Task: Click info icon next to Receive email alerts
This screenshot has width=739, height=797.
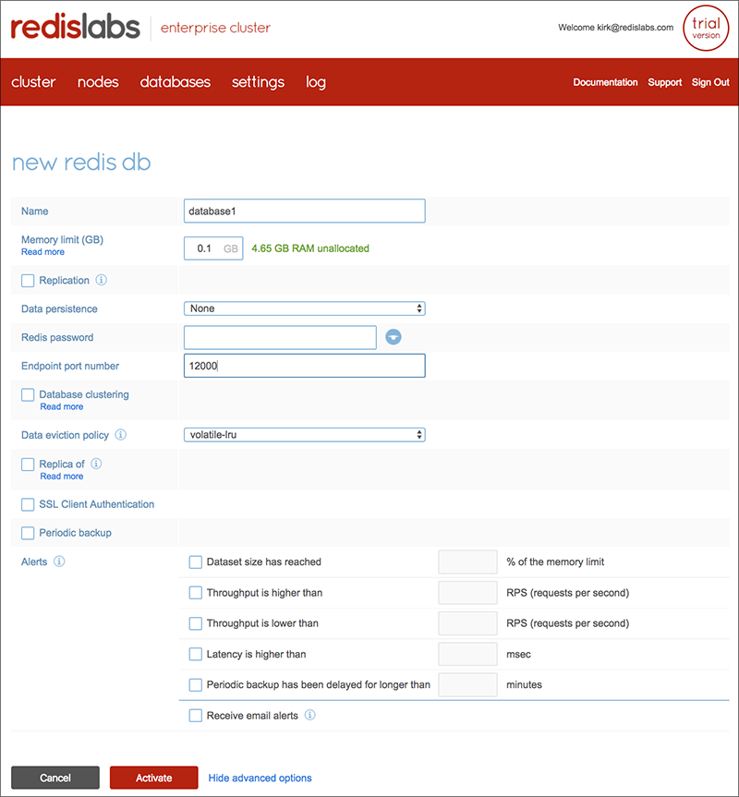Action: point(310,715)
